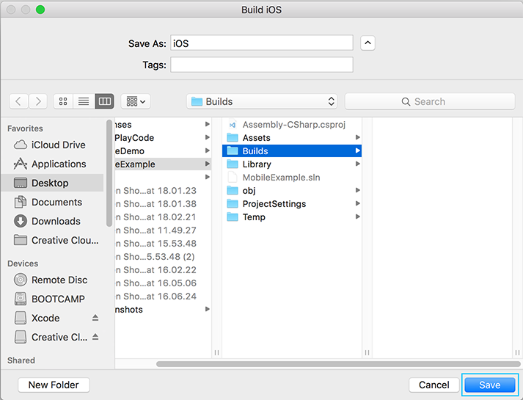Switch to list view
The height and width of the screenshot is (400, 523).
pos(84,101)
